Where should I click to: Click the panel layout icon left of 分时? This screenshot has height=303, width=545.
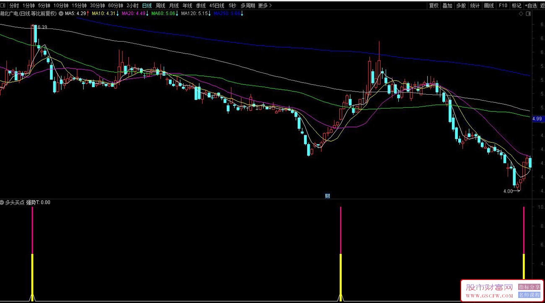tap(4, 6)
